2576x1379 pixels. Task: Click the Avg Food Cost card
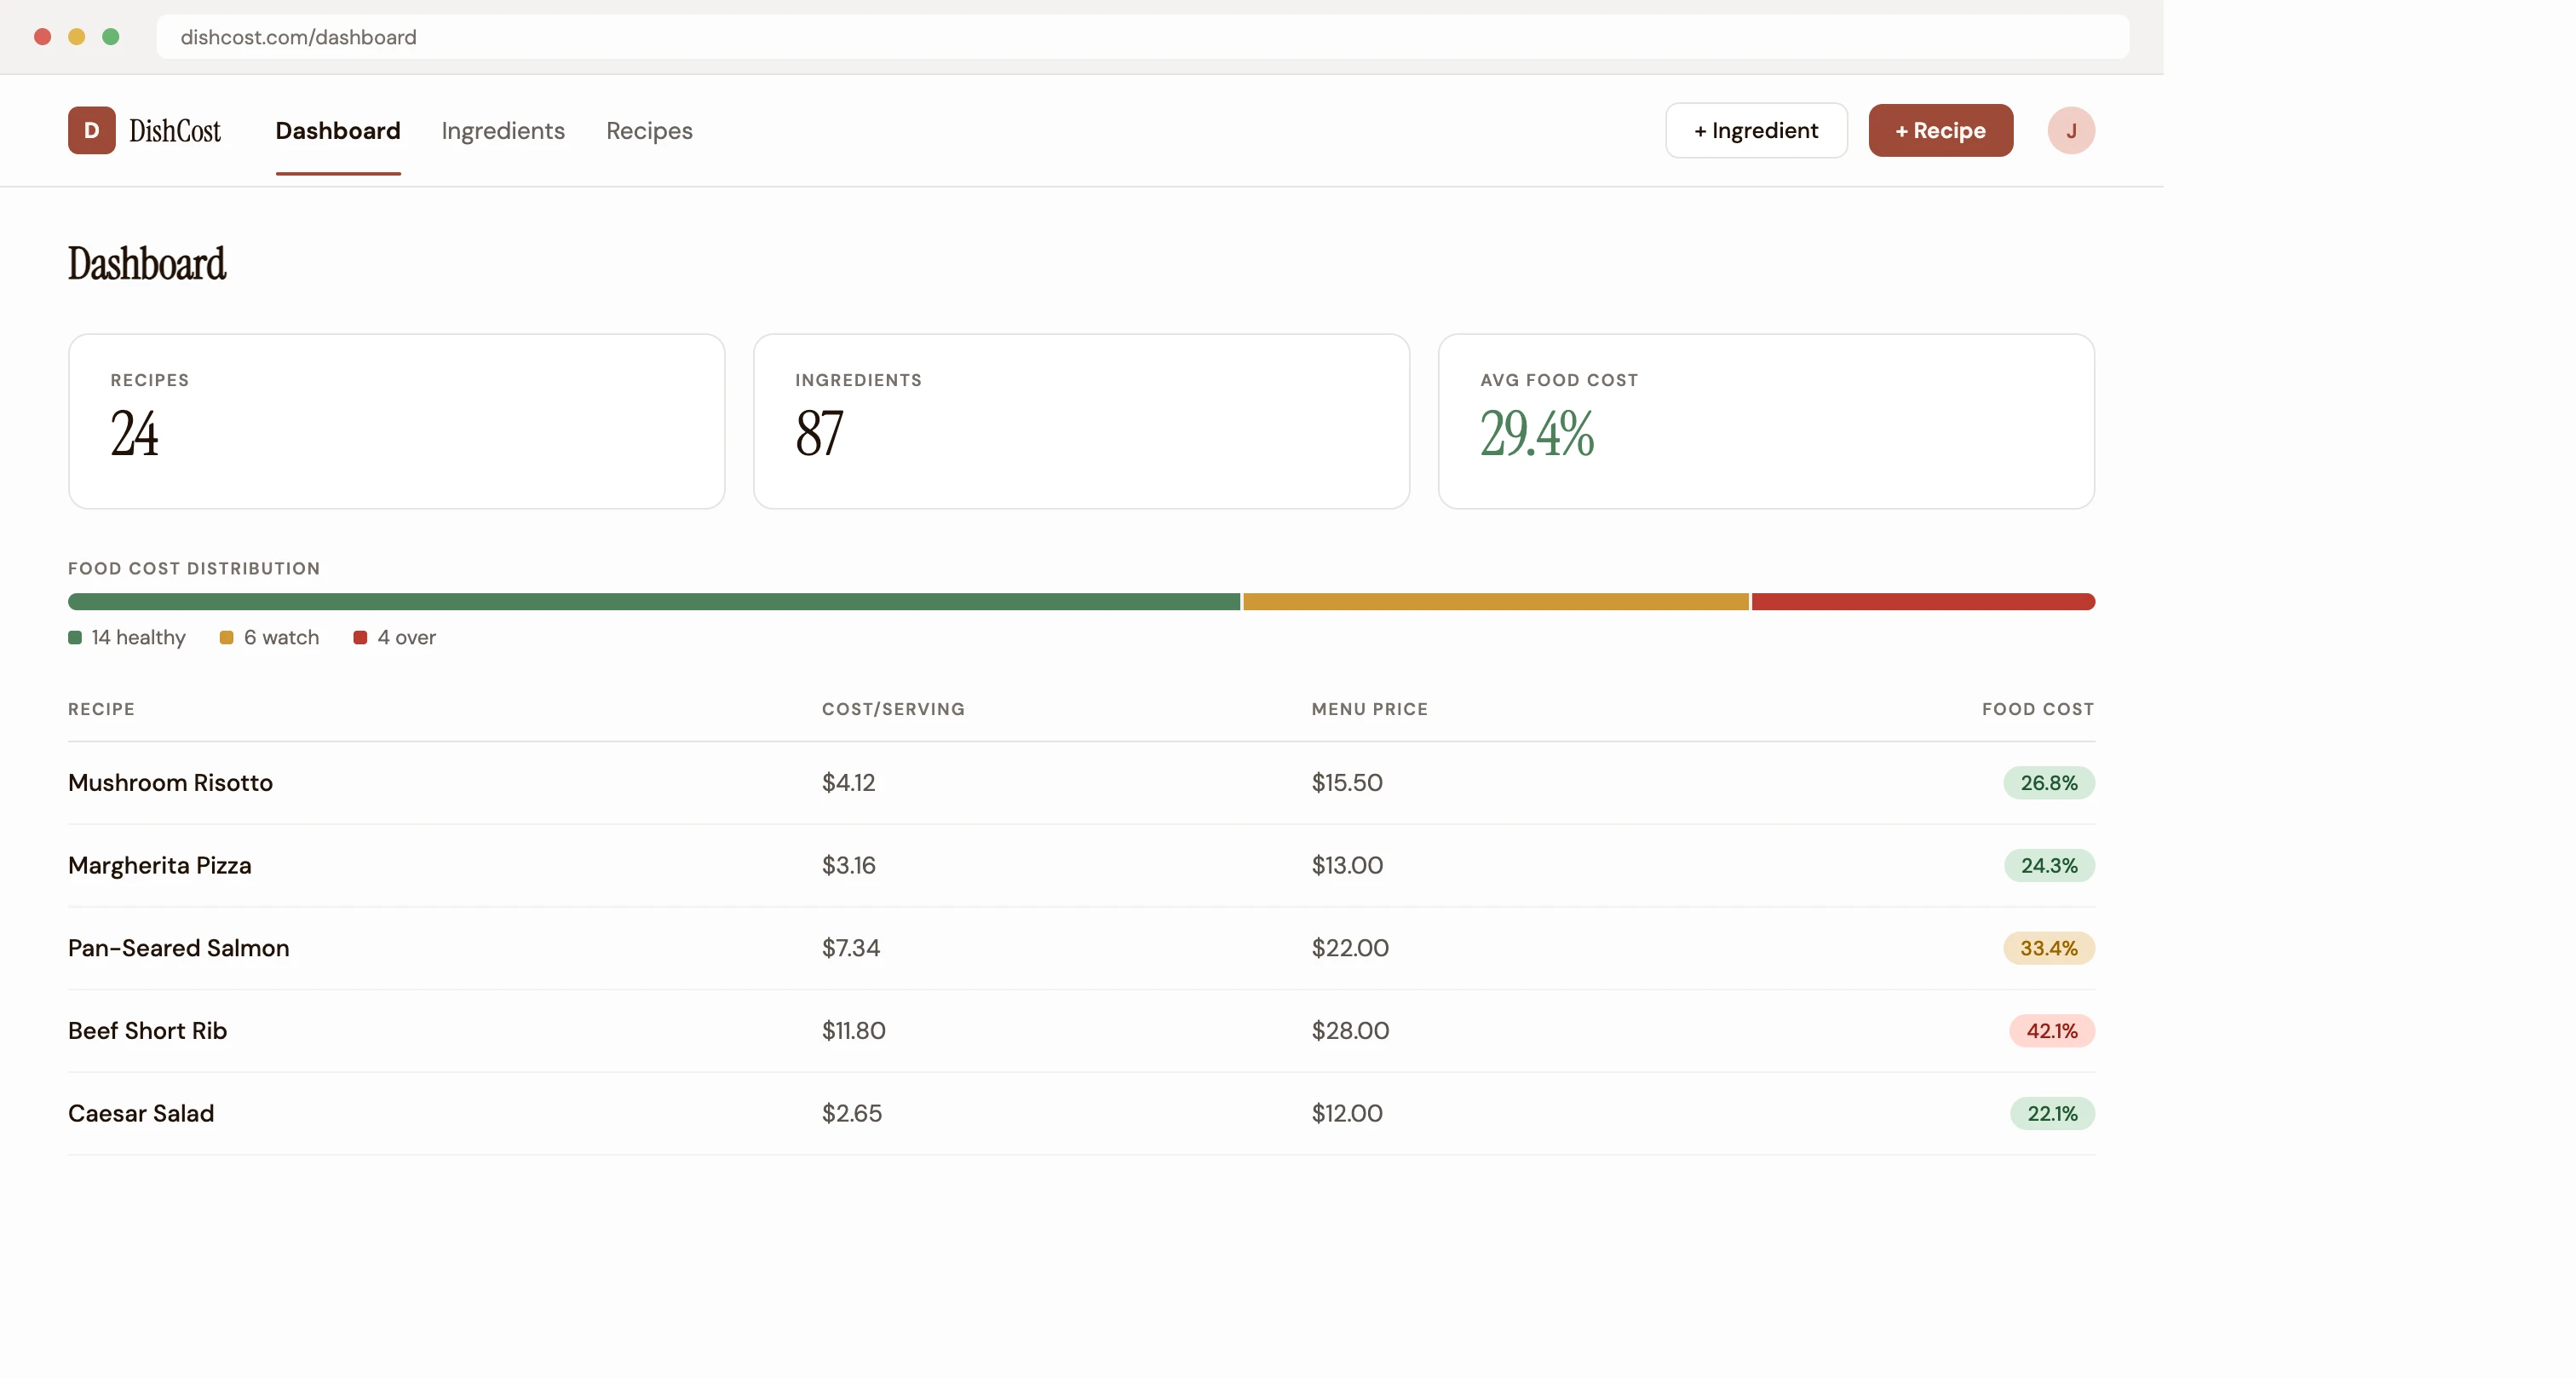[x=1766, y=421]
